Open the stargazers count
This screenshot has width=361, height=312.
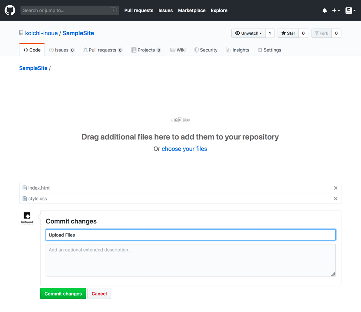[x=303, y=33]
